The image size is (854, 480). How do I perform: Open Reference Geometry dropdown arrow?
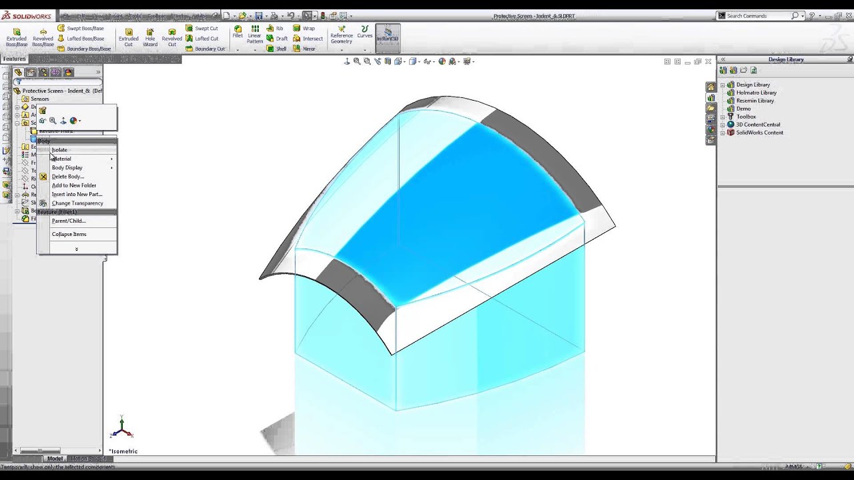pyautogui.click(x=342, y=49)
